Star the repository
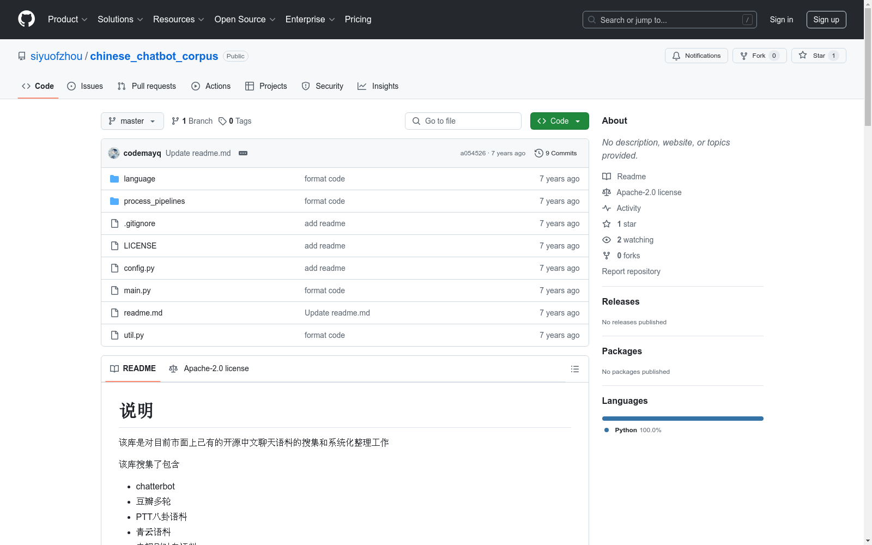The width and height of the screenshot is (872, 545). point(819,56)
